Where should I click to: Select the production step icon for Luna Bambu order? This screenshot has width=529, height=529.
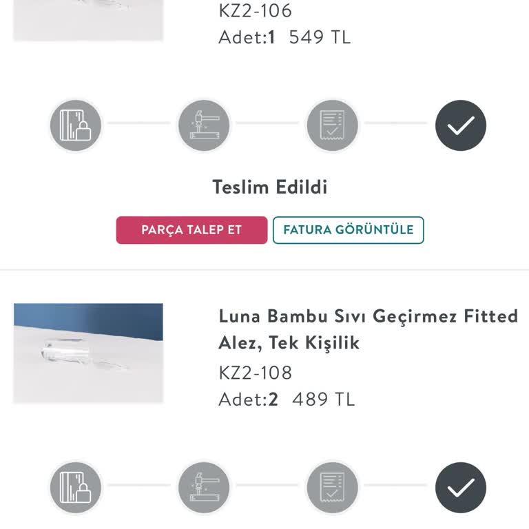click(x=204, y=487)
